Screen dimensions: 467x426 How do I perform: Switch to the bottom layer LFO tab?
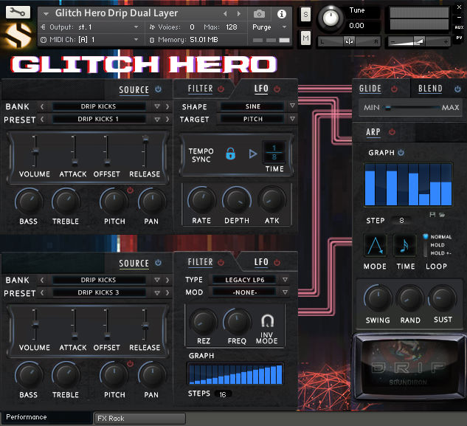(261, 262)
